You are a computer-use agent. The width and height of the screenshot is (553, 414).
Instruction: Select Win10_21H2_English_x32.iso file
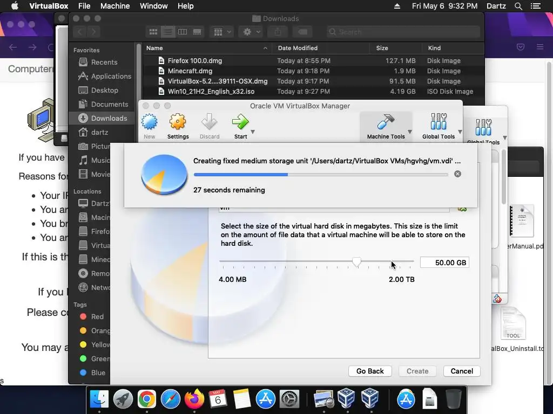313,91
